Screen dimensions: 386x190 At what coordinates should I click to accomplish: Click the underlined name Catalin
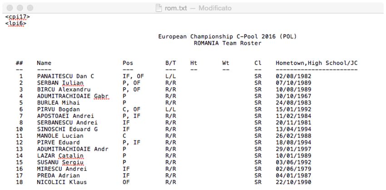71,156
